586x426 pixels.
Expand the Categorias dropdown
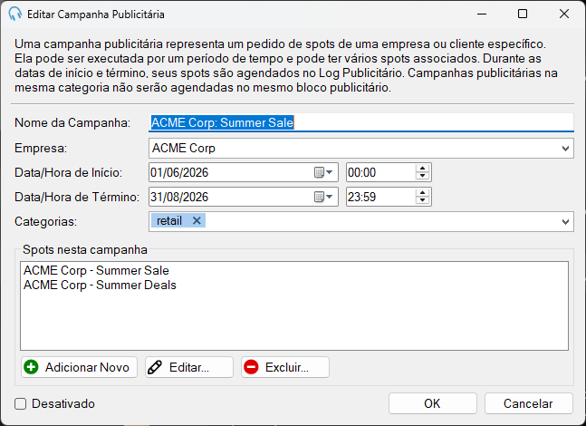(565, 222)
